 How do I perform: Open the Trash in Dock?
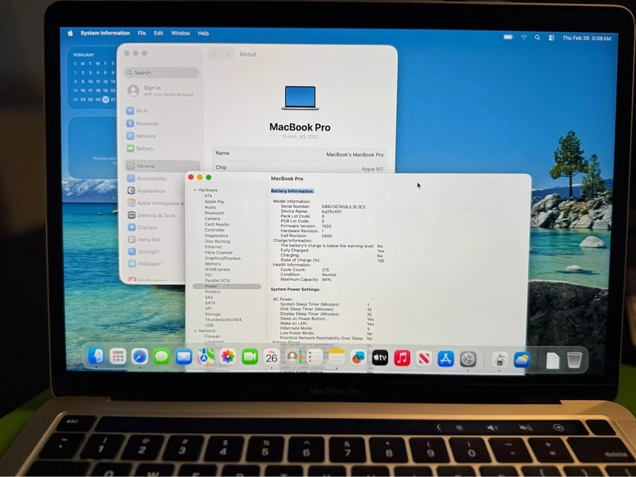[x=574, y=359]
